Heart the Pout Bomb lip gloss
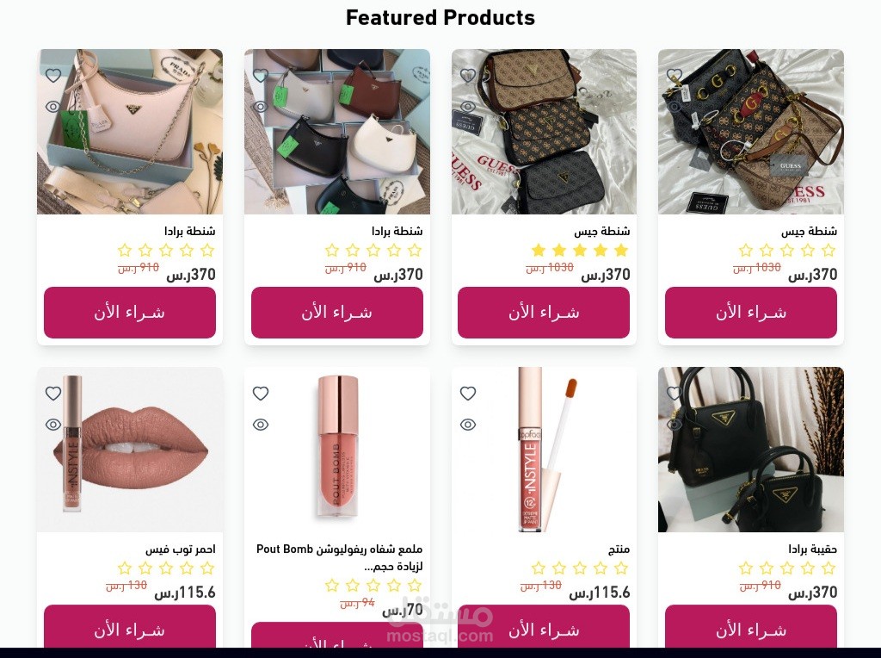This screenshot has width=881, height=658. click(x=261, y=393)
